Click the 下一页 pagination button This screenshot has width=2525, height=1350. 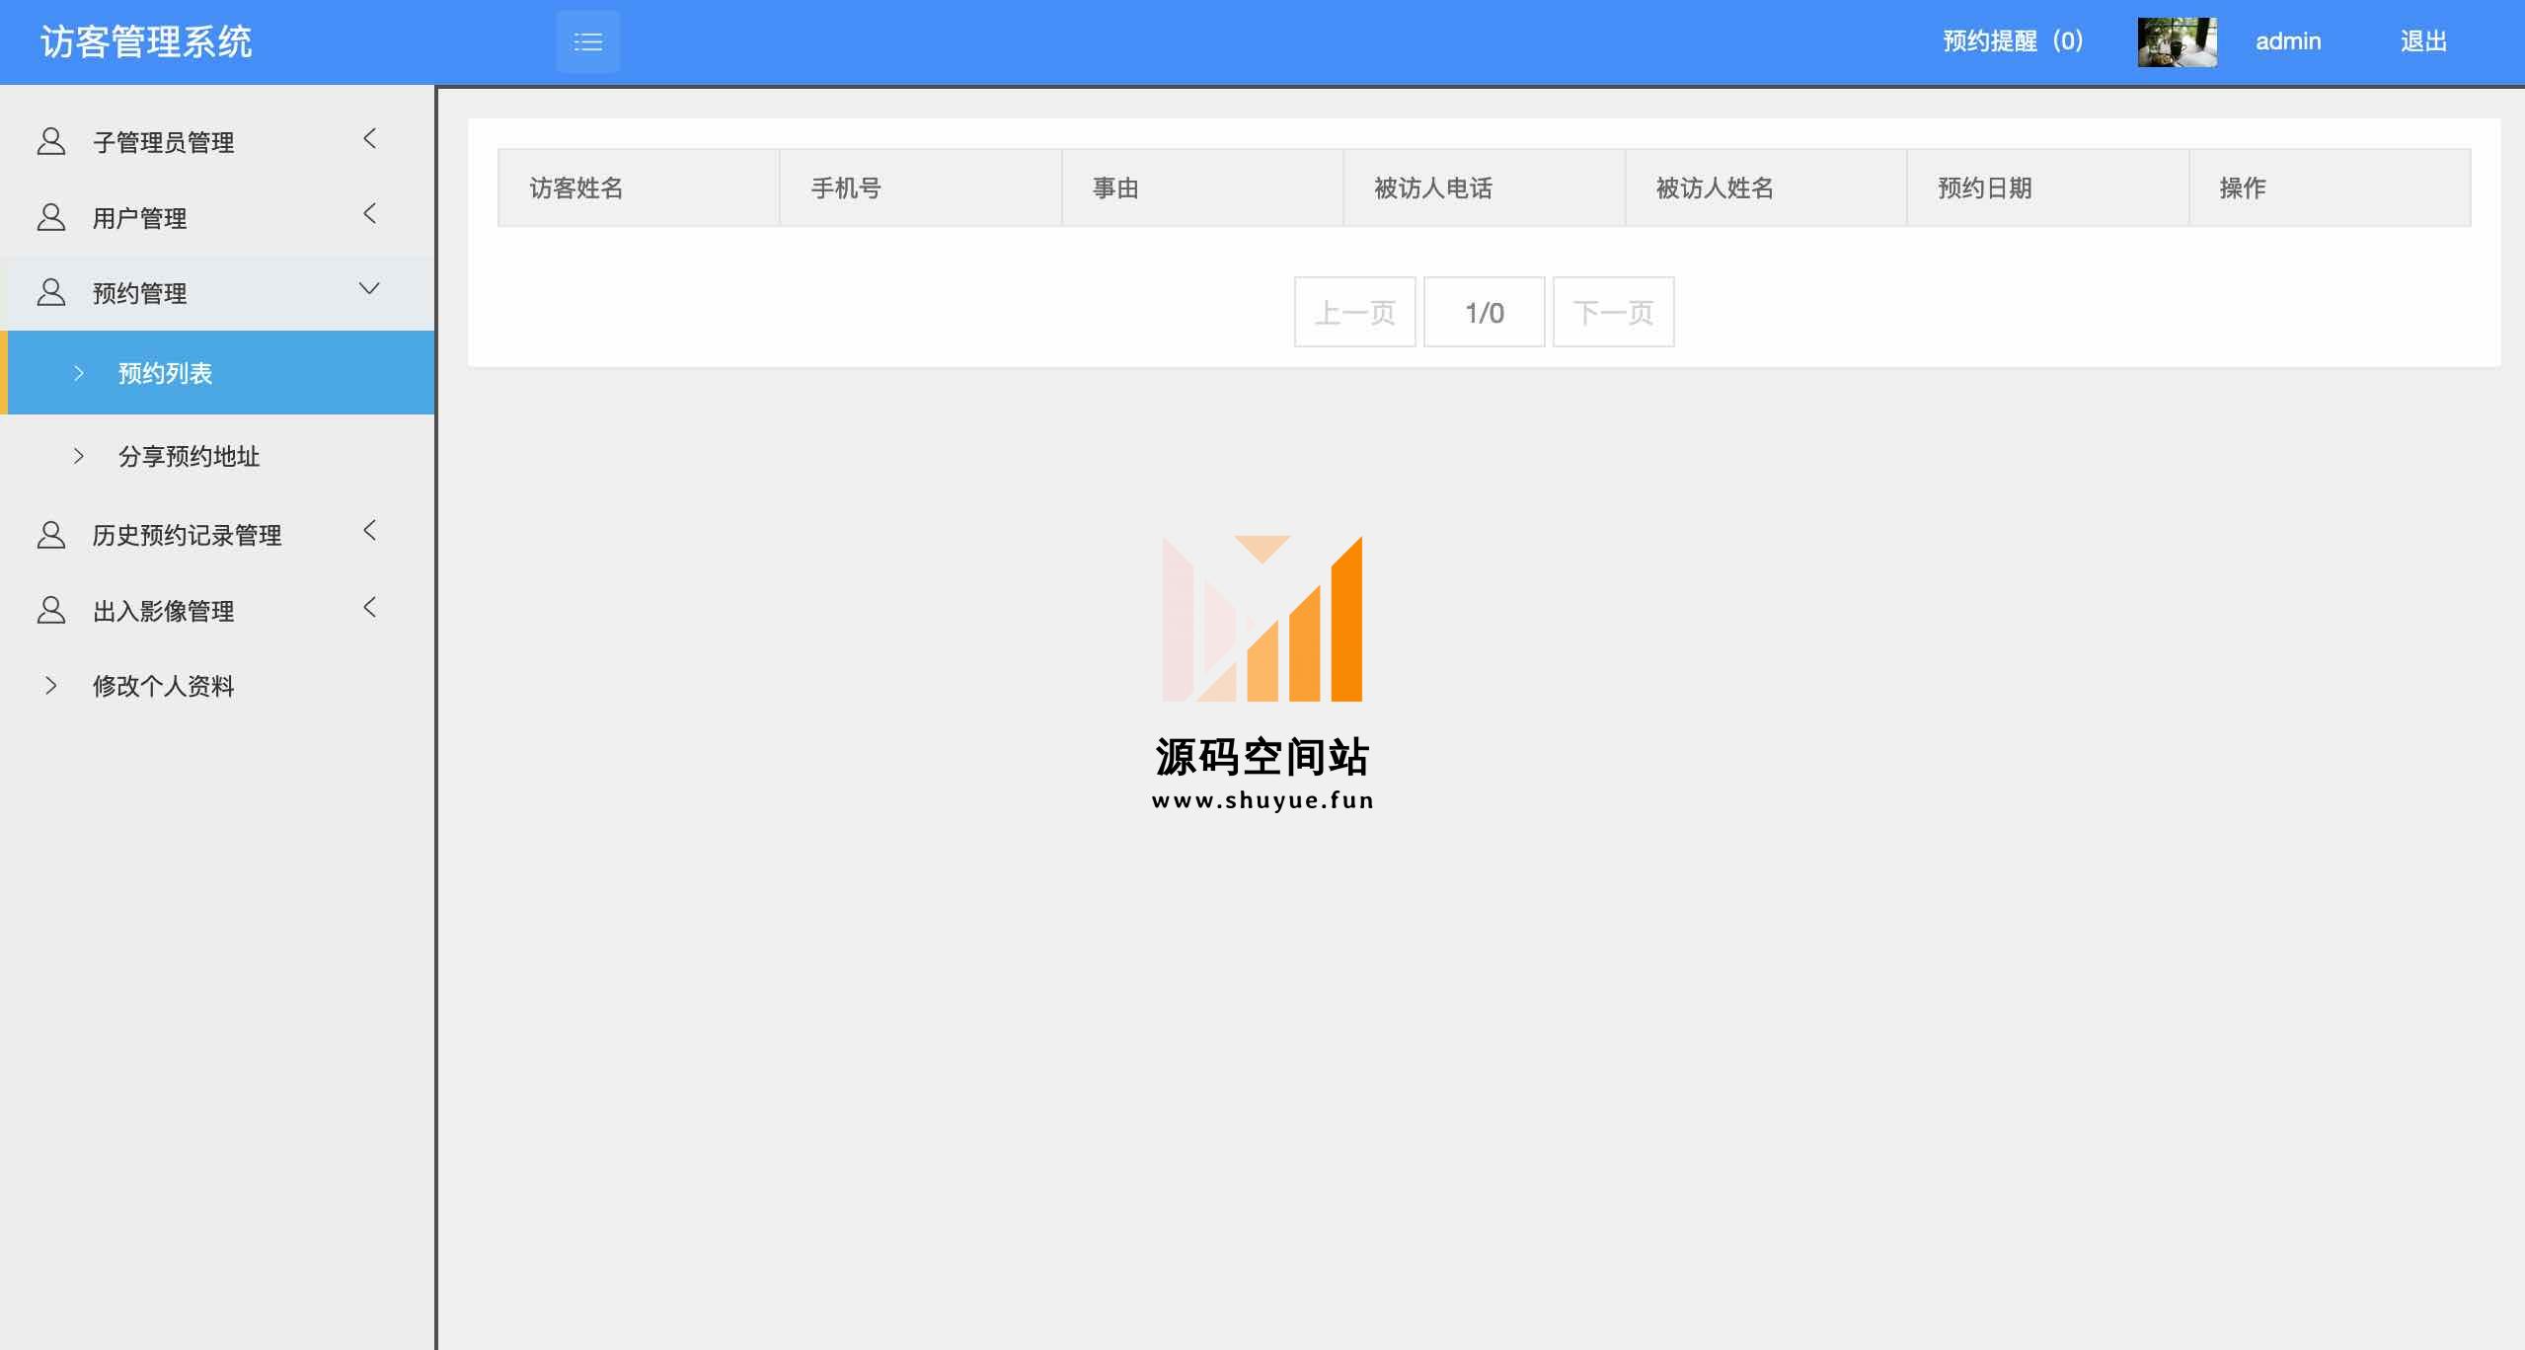1614,312
